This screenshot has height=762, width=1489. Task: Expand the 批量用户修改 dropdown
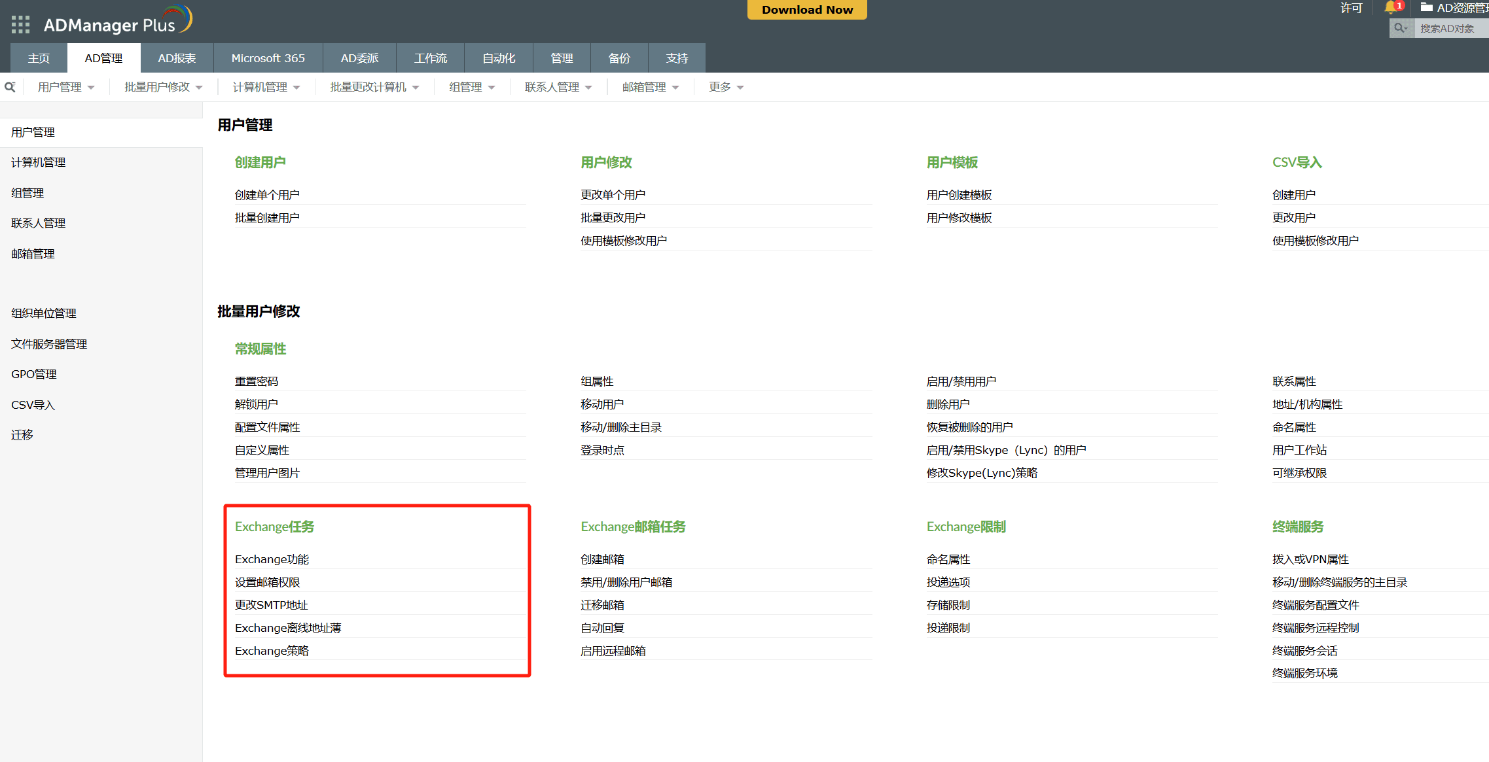[163, 87]
